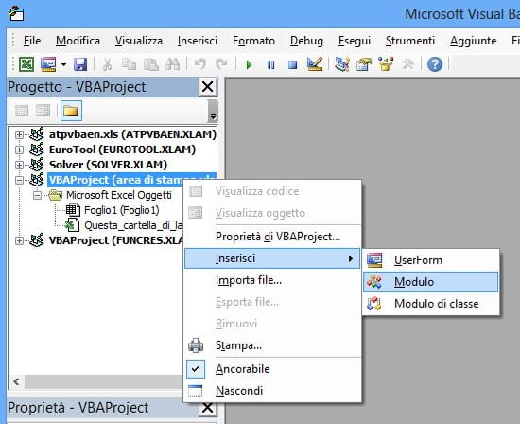Click the Reset stop square icon
Viewport: 520px width, 424px height.
click(x=292, y=64)
